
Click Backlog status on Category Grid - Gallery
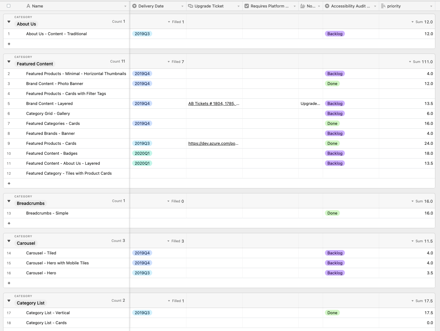(x=335, y=114)
